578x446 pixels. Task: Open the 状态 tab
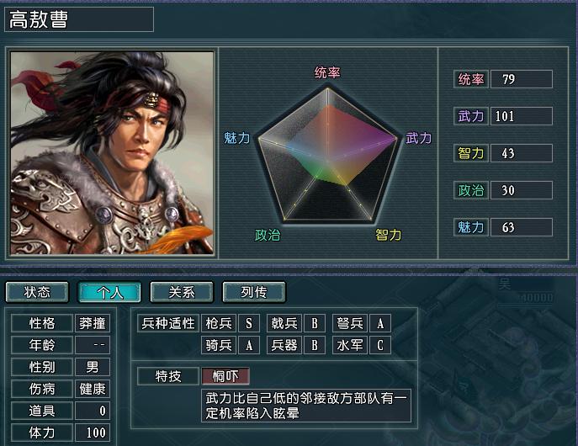coord(37,292)
